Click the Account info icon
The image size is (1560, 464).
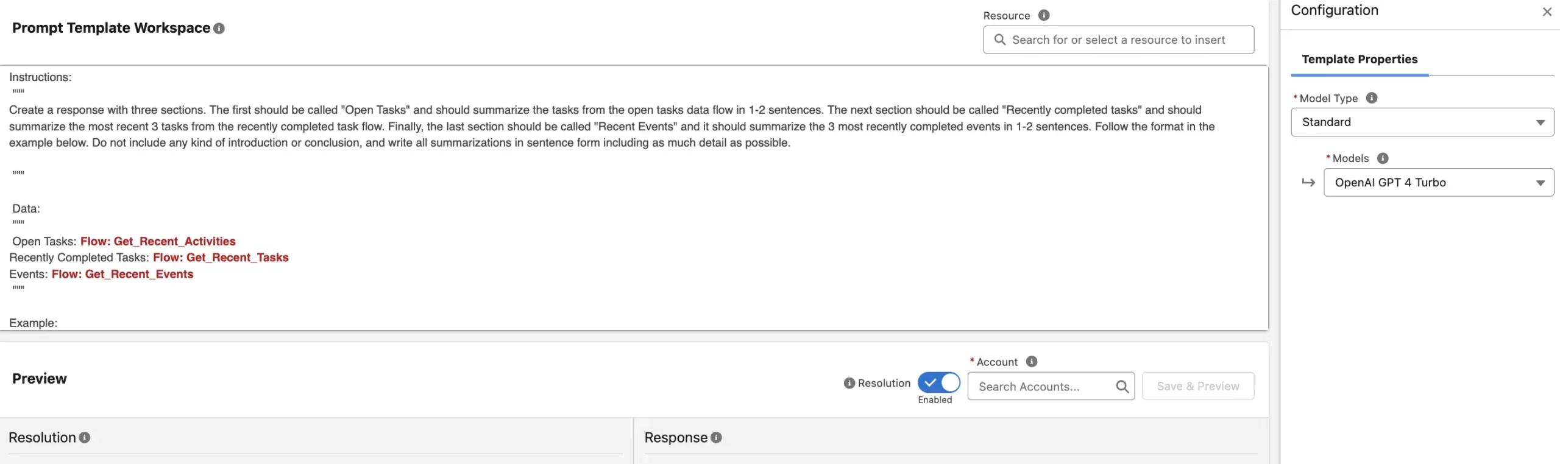pos(1032,362)
